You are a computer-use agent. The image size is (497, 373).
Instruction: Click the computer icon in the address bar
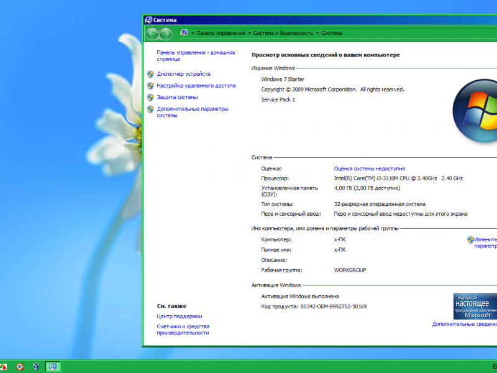184,33
